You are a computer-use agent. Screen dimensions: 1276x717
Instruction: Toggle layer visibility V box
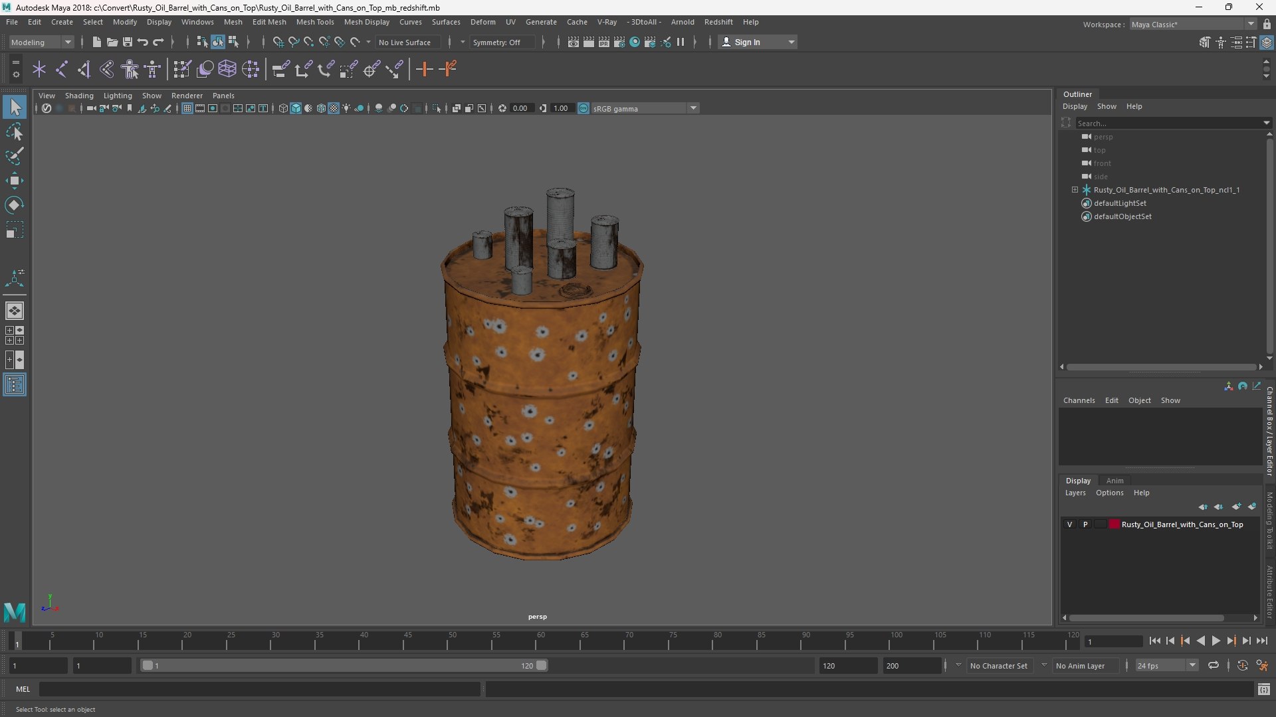coord(1069,524)
